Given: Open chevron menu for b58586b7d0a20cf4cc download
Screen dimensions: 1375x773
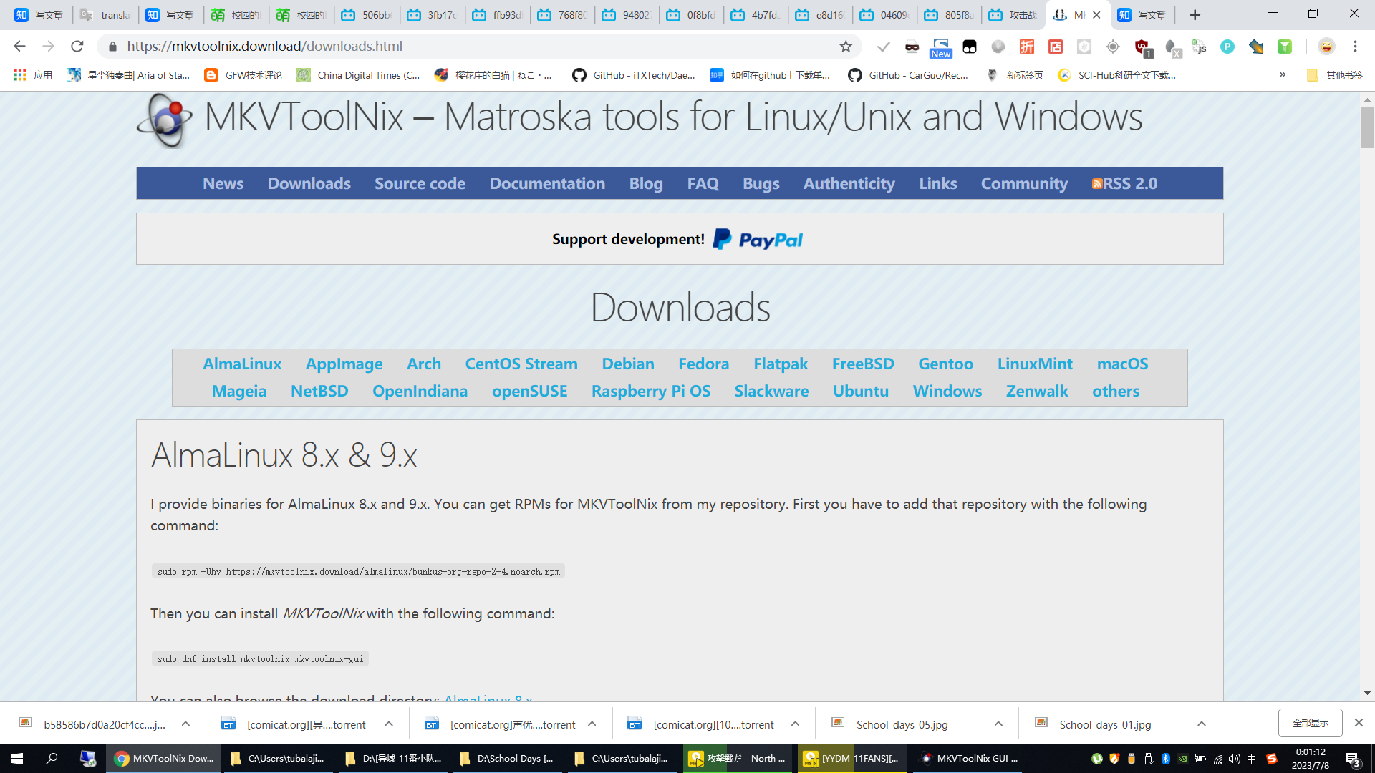Looking at the screenshot, I should click(185, 724).
